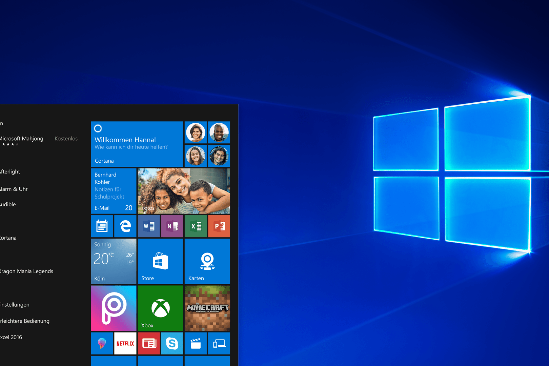Open the red News tile
549x366 pixels.
(149, 343)
